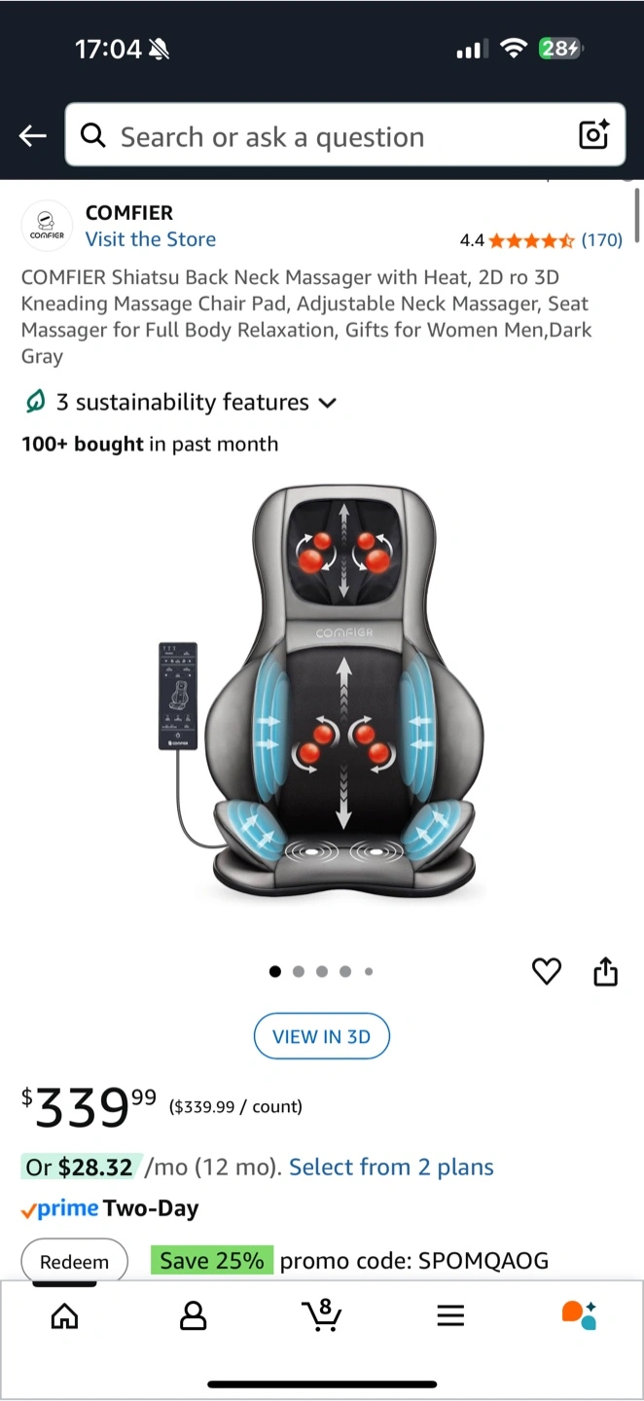Screen dimensions: 644x1401
Task: Tap the back arrow icon
Action: click(x=33, y=136)
